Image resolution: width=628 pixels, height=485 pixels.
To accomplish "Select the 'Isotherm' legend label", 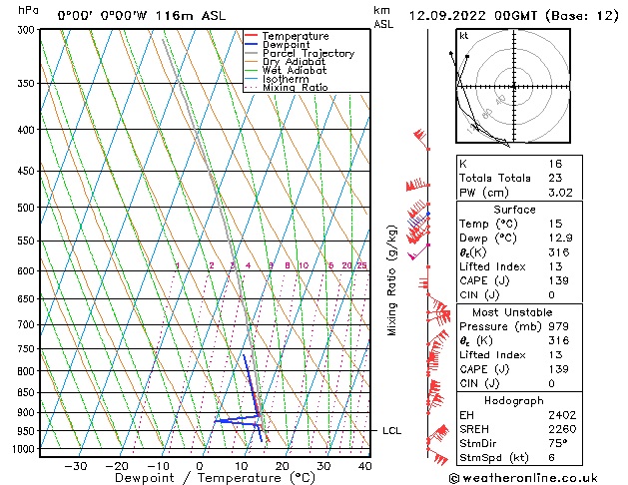I will (x=286, y=79).
